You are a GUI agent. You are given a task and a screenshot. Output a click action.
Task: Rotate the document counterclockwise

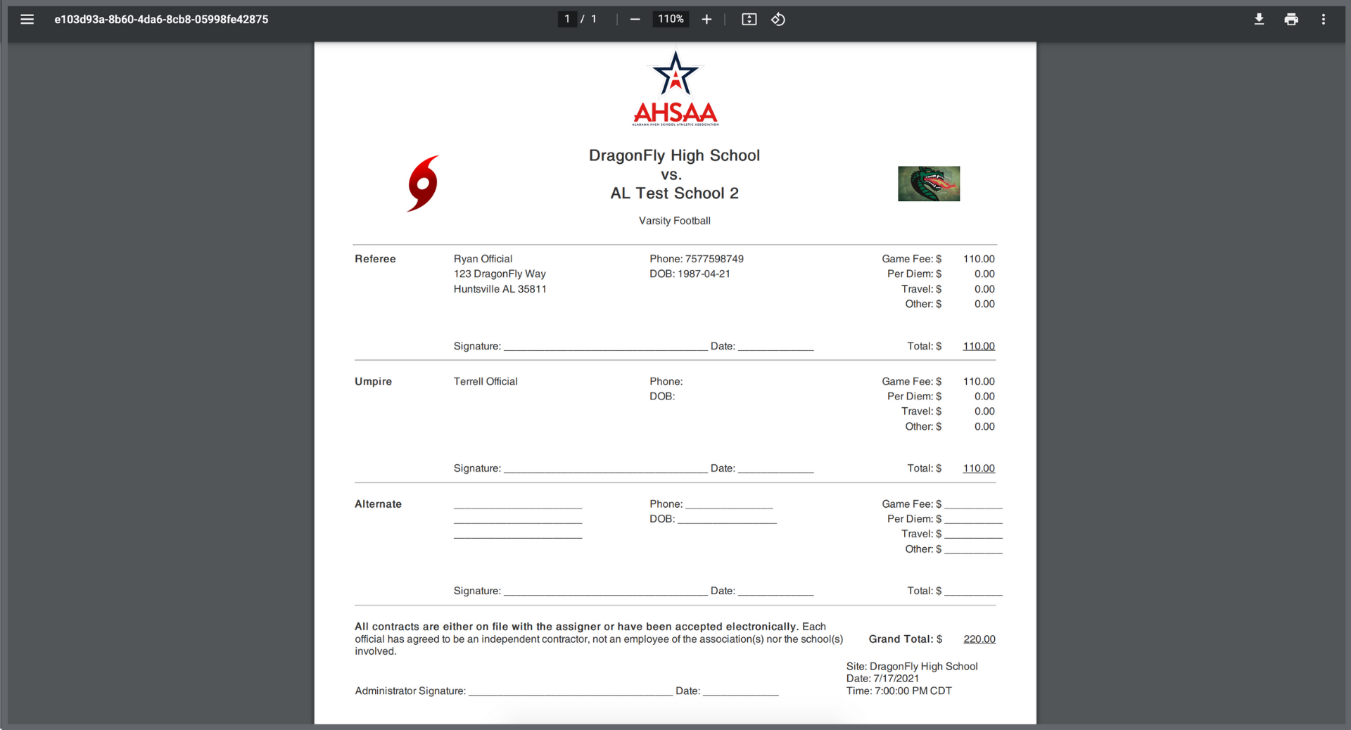click(778, 20)
